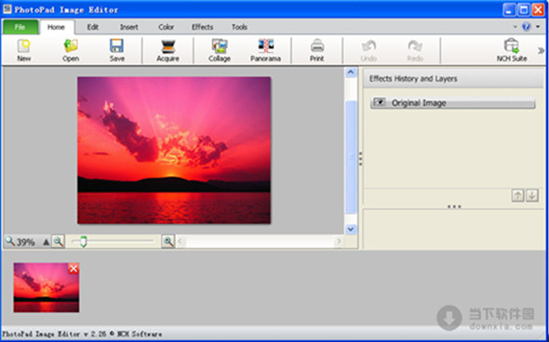
Task: Open the help icon in tab bar
Action: [x=527, y=27]
